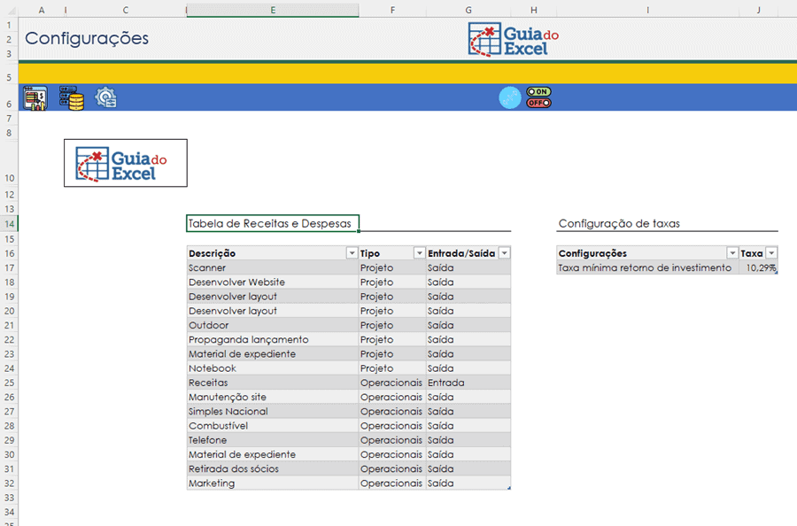Open the financial dashboard report icon

click(35, 98)
